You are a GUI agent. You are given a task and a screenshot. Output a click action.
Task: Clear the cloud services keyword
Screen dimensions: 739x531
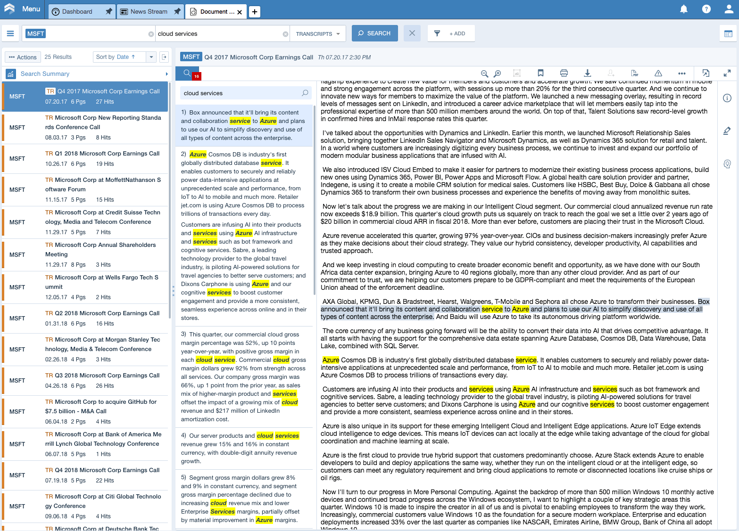click(x=285, y=34)
